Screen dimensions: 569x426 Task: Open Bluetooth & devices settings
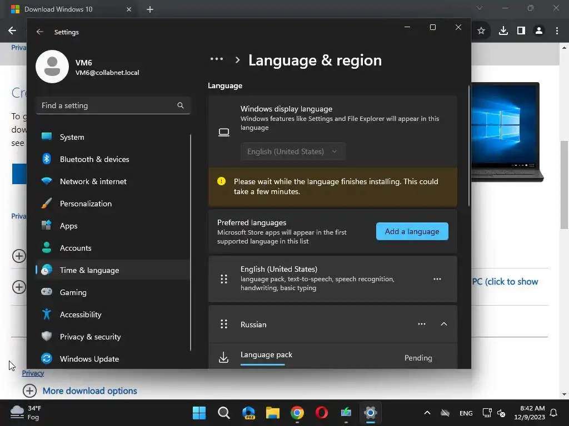(x=112, y=159)
